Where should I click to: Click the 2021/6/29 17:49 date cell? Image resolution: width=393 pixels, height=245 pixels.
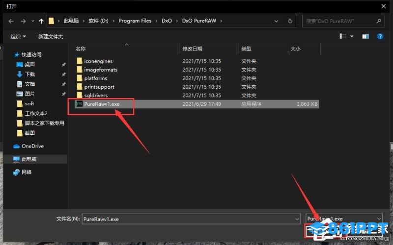tap(202, 104)
